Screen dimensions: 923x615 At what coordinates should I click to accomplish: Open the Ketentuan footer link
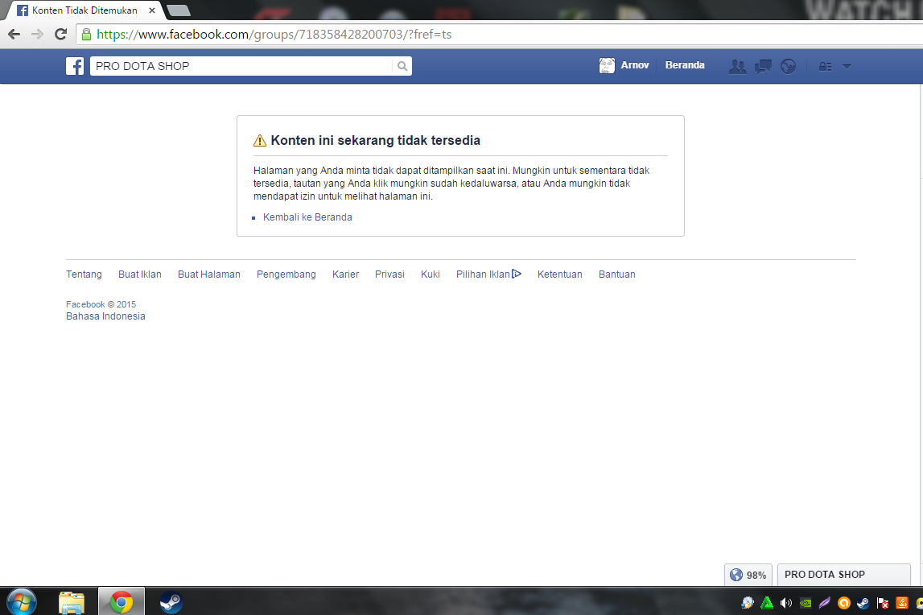click(x=560, y=274)
